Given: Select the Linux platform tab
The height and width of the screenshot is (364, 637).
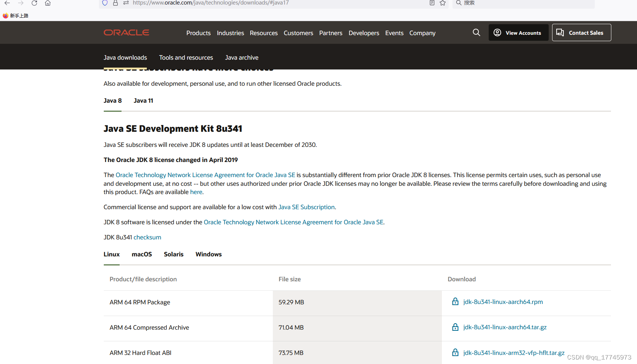Looking at the screenshot, I should 112,254.
